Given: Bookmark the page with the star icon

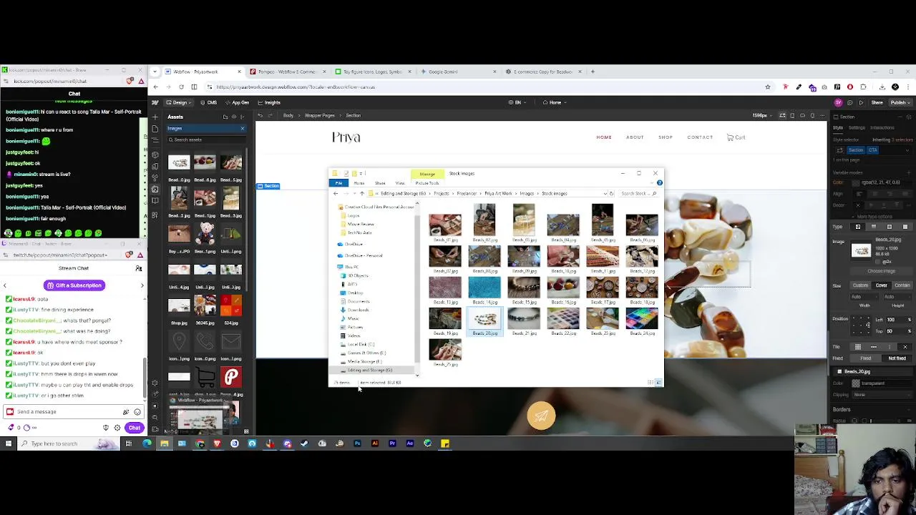Looking at the screenshot, I should (x=768, y=87).
